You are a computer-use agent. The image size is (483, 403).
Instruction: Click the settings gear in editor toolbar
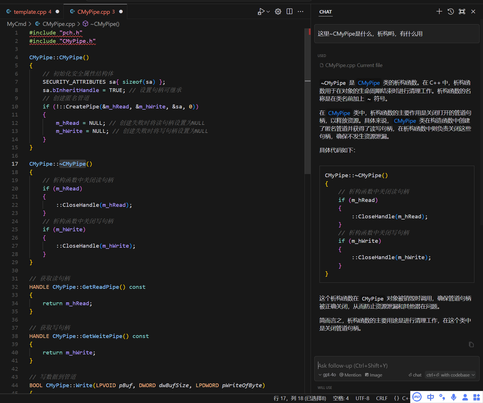click(278, 12)
